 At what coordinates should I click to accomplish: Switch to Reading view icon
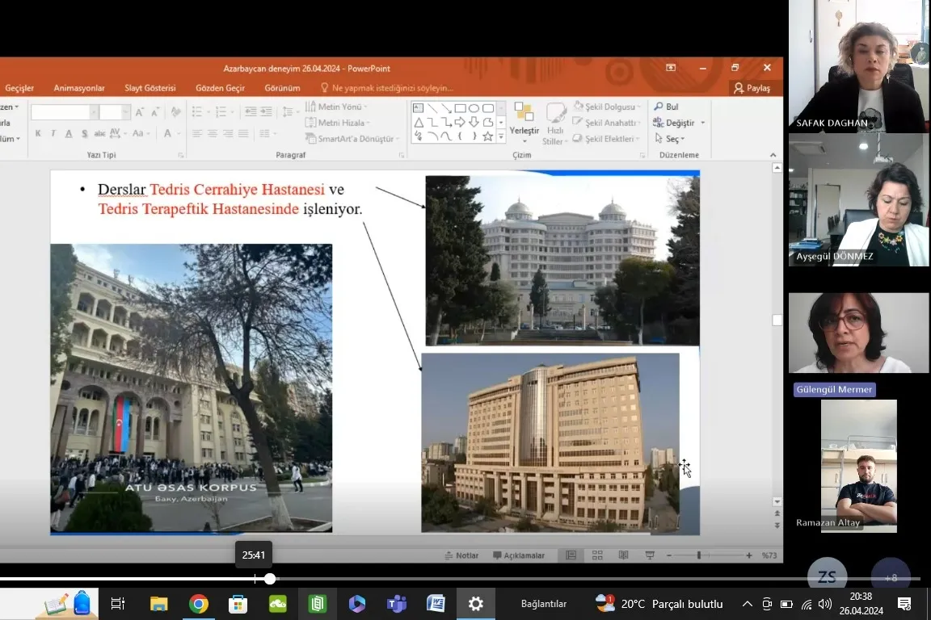(623, 555)
